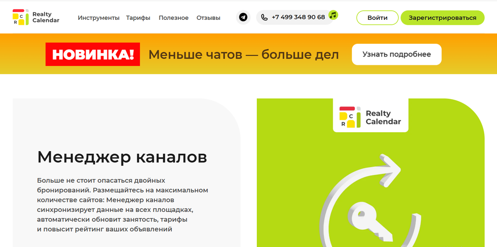Click the paragraph starting Больше не стоит опасаться

123,204
